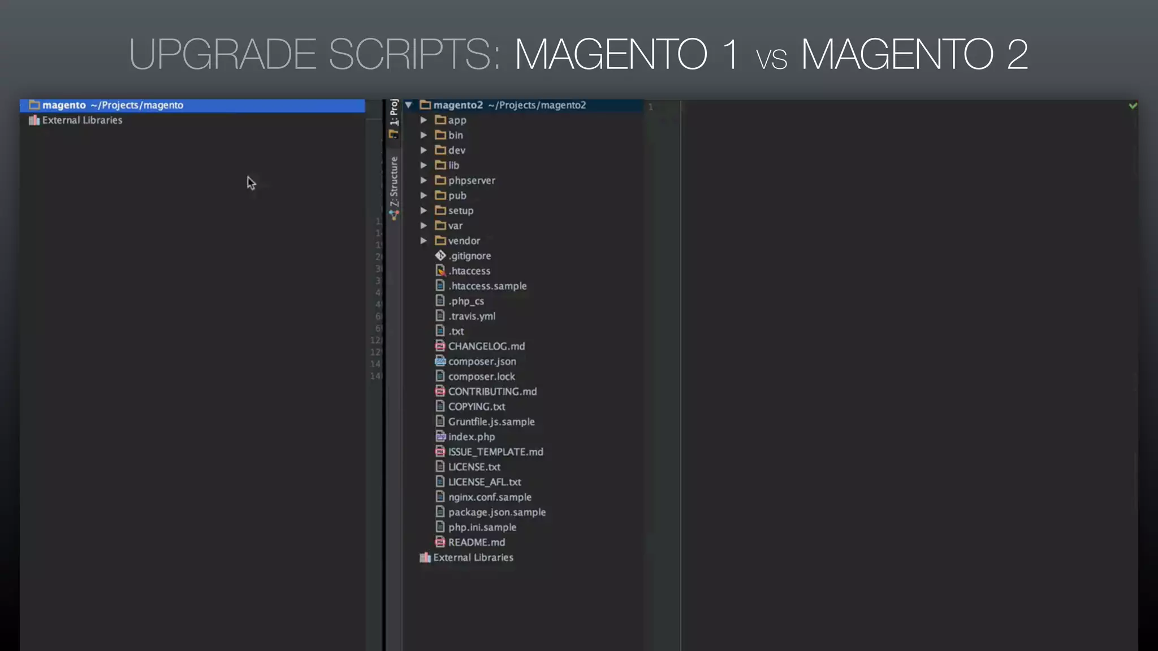Image resolution: width=1158 pixels, height=651 pixels.
Task: Click the magento project folder icon
Action: pos(34,105)
